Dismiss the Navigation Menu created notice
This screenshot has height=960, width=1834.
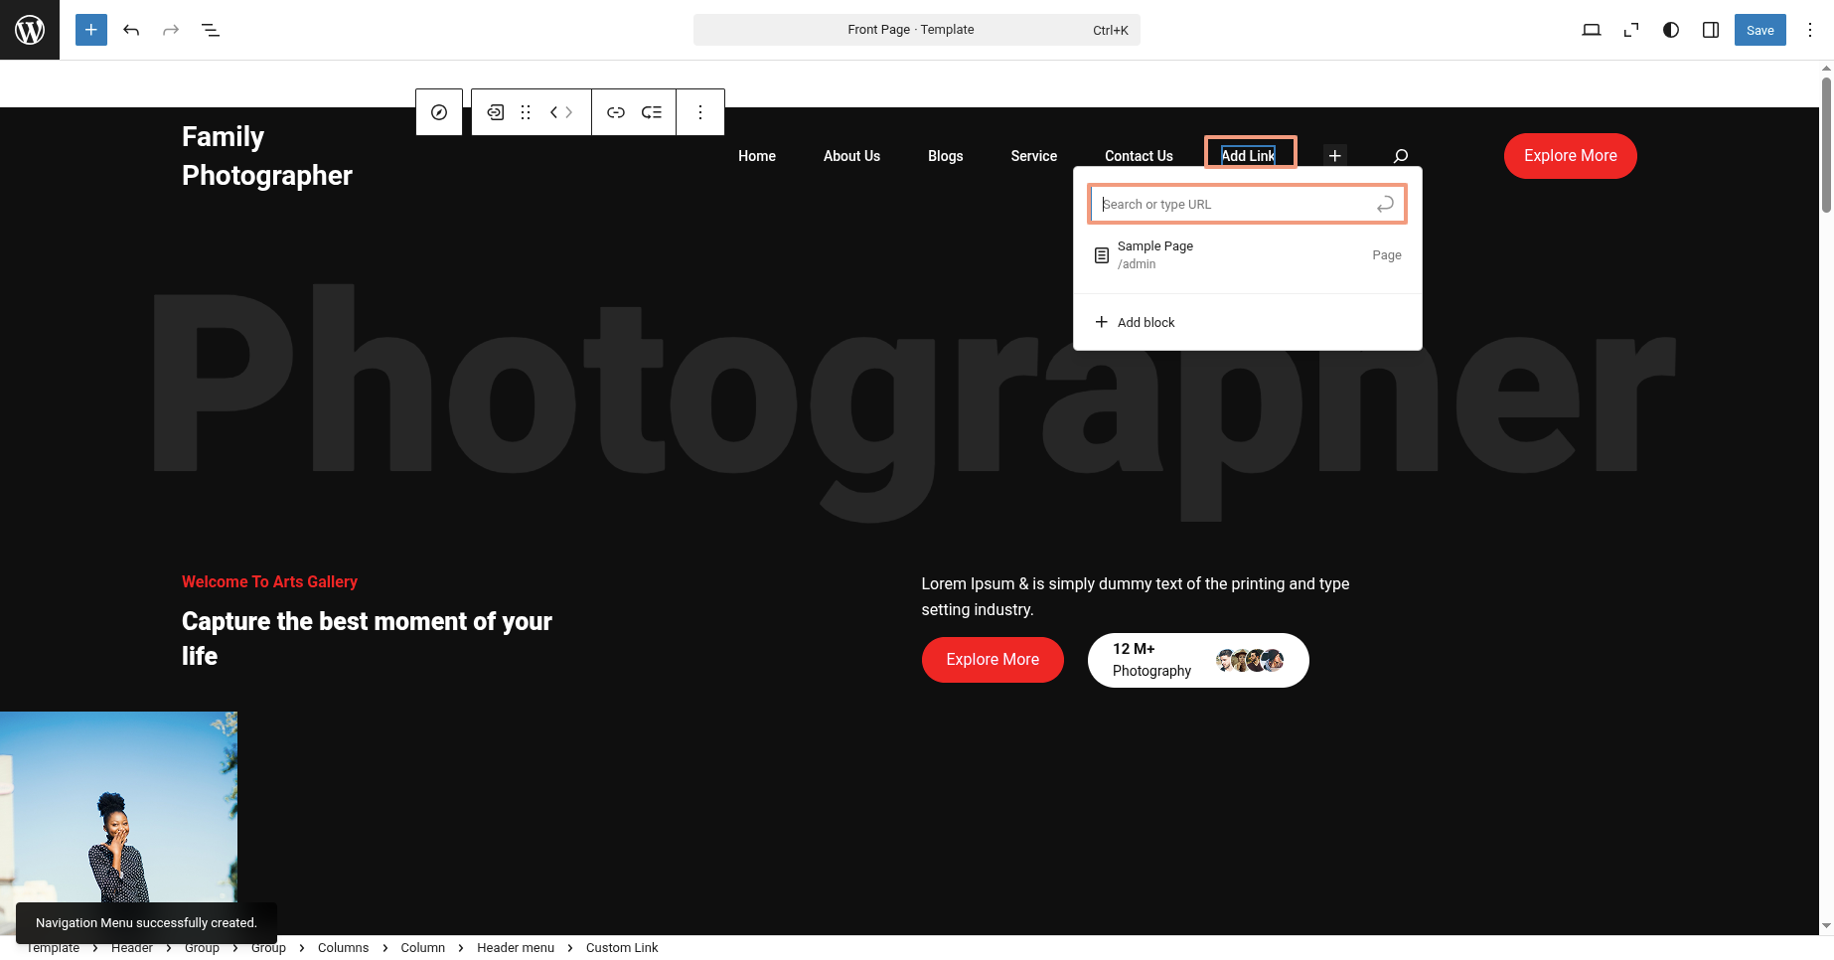(146, 923)
